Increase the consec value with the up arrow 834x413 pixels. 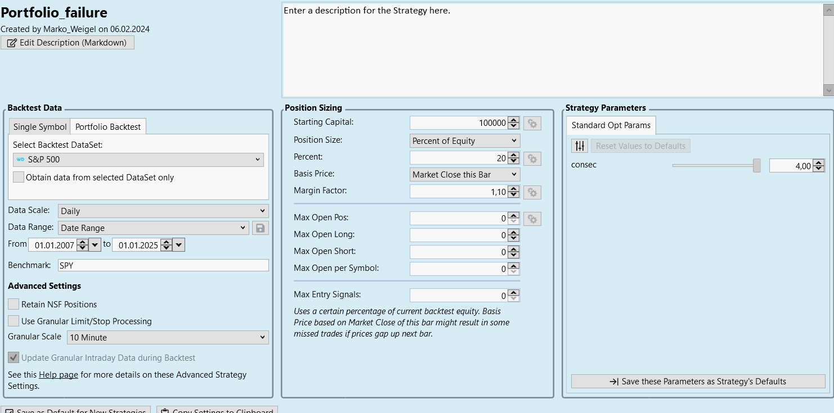[819, 162]
